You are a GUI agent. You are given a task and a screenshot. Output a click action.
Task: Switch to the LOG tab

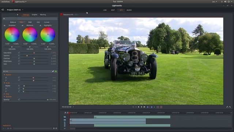pyautogui.click(x=105, y=10)
